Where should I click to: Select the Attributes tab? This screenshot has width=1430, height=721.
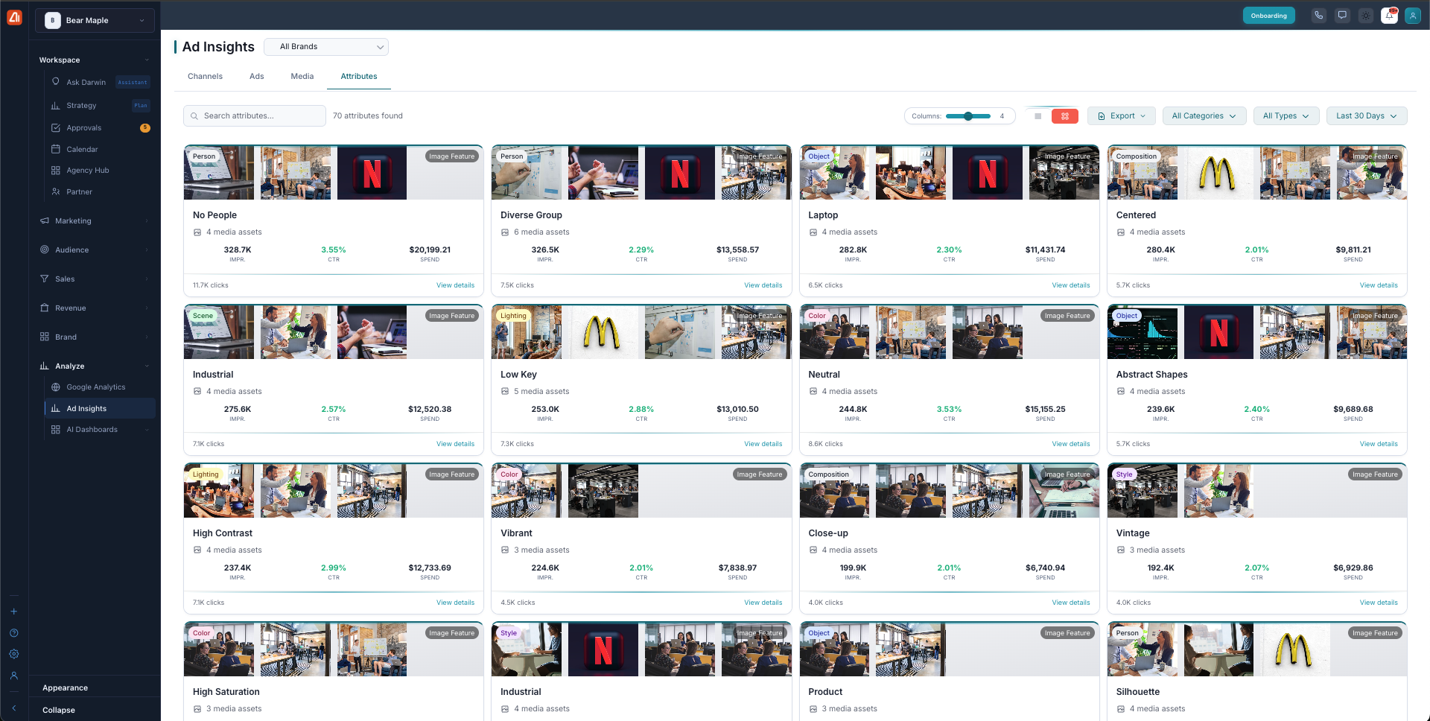click(359, 77)
